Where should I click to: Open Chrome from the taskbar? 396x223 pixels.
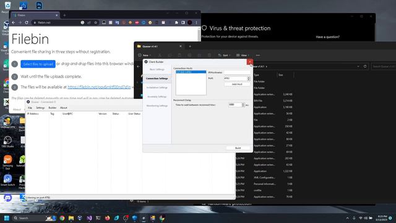coord(62,218)
